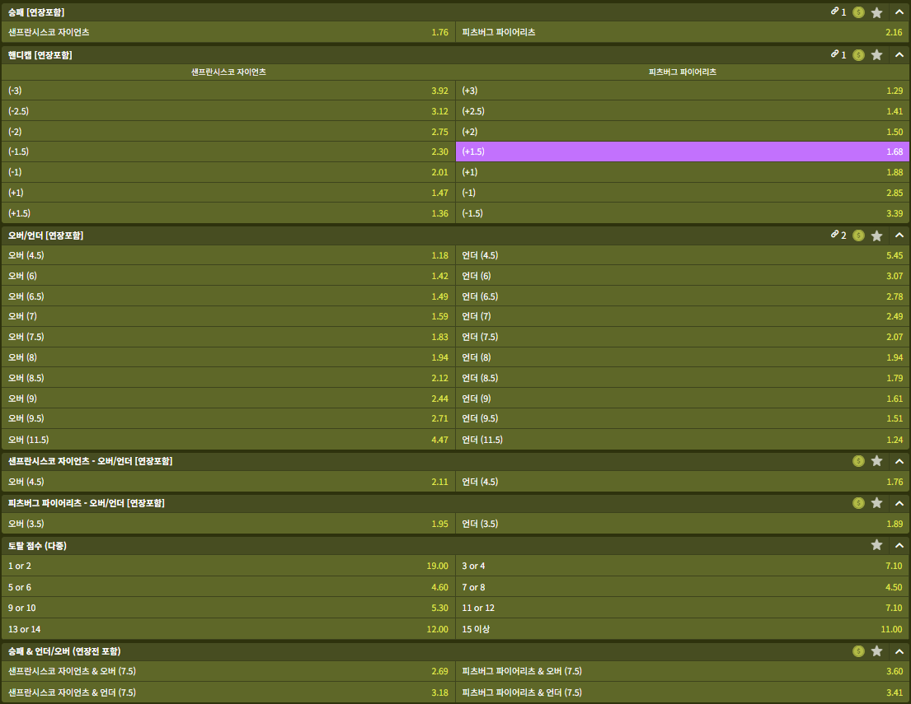
Task: Star the 핸디캡 [연장포함] market
Action: click(x=876, y=55)
